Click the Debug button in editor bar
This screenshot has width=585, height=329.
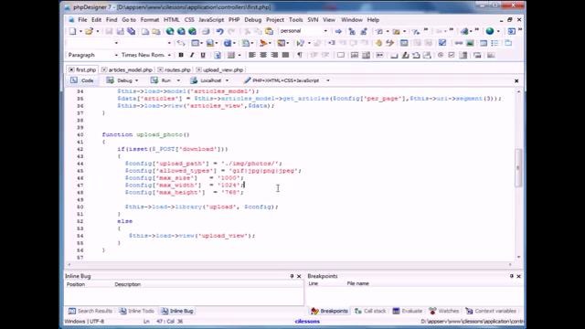(120, 80)
